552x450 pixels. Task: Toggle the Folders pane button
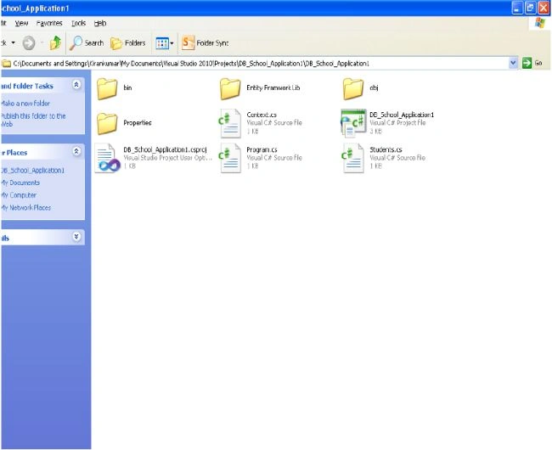pos(127,43)
